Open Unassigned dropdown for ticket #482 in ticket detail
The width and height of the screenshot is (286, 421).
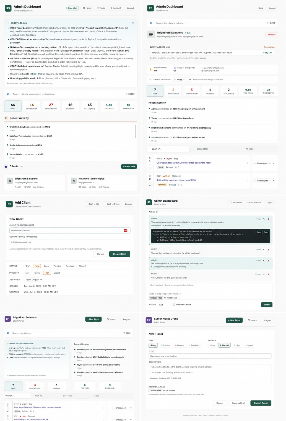pos(265,163)
